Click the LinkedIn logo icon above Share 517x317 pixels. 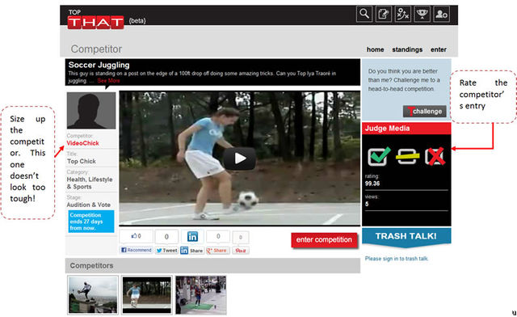[192, 236]
